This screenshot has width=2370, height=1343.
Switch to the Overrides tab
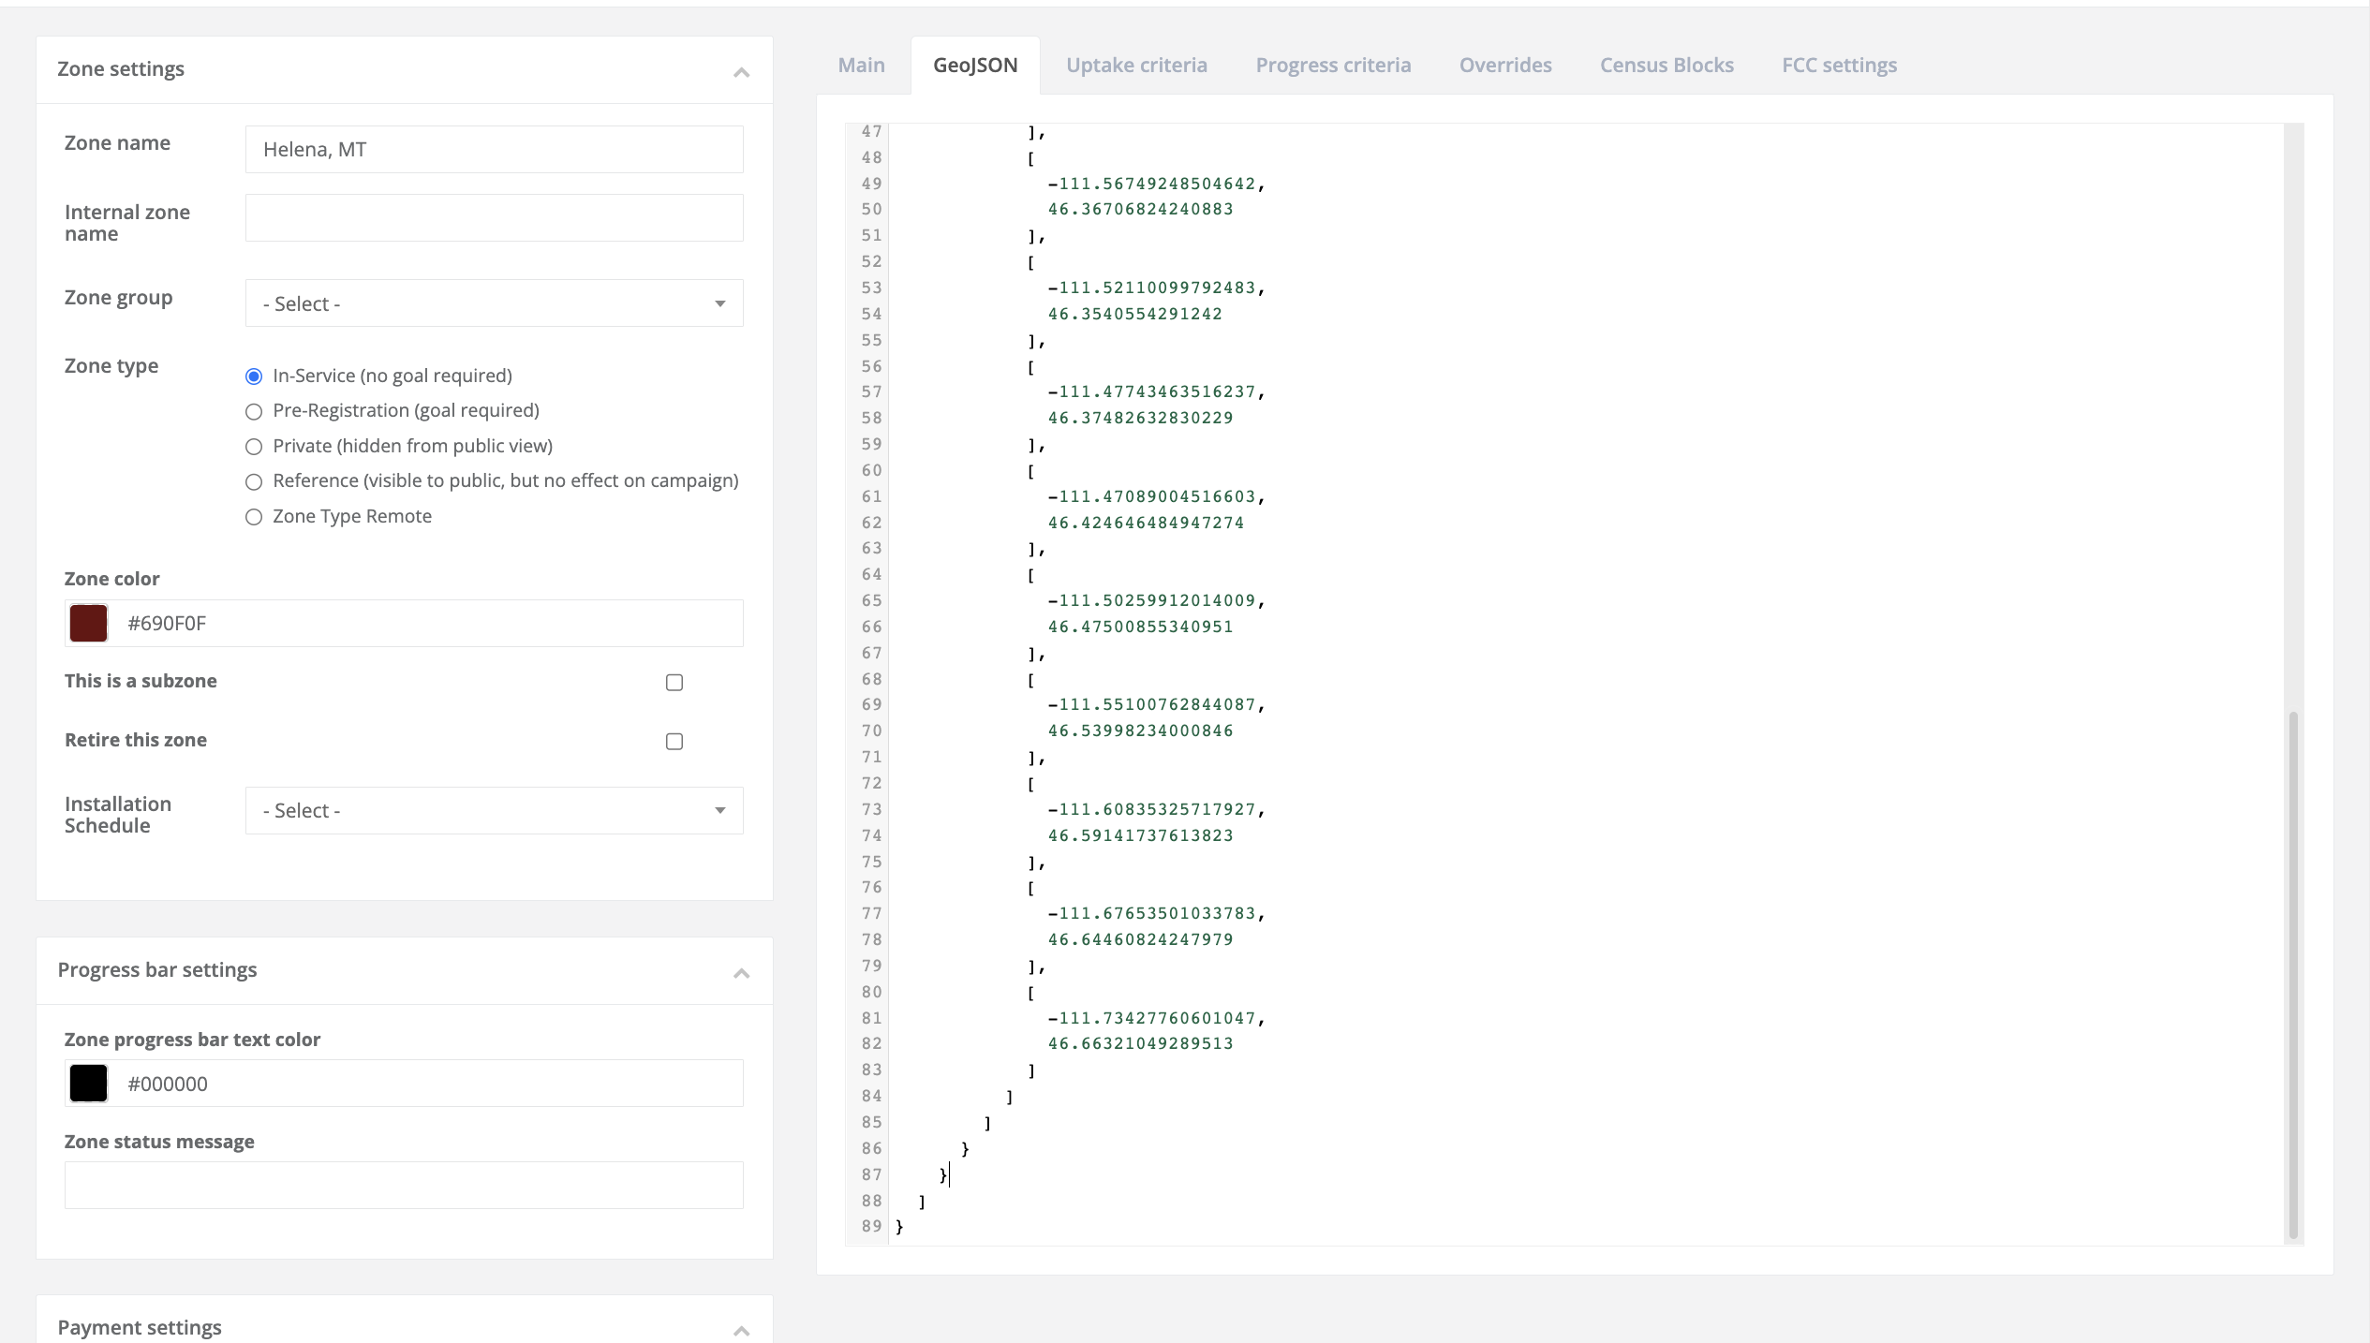click(x=1504, y=65)
